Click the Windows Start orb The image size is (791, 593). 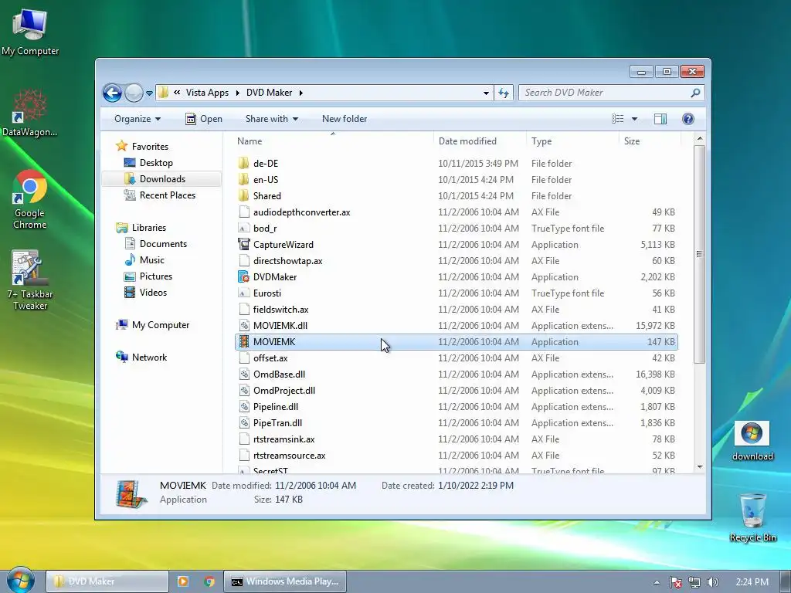tap(21, 581)
